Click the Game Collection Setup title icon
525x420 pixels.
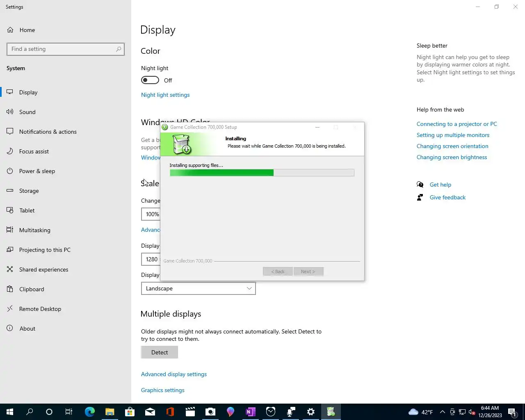click(165, 127)
